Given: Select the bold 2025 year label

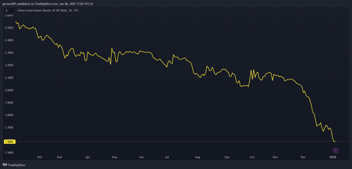Looking at the screenshot, I should click(333, 157).
